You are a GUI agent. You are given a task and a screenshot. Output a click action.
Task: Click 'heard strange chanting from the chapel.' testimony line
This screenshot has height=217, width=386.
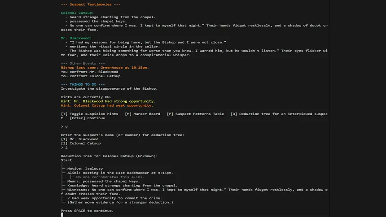(113, 17)
